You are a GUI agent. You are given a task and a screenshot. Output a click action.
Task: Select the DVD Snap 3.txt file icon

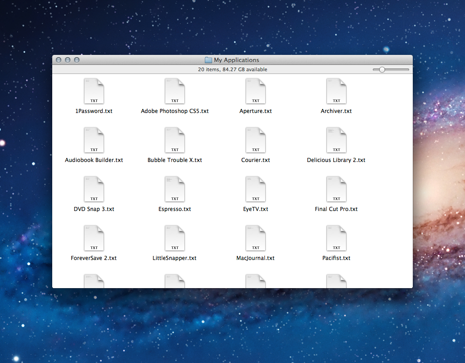pyautogui.click(x=94, y=189)
